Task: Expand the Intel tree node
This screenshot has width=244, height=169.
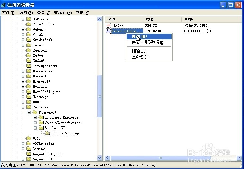Action: tap(23, 45)
